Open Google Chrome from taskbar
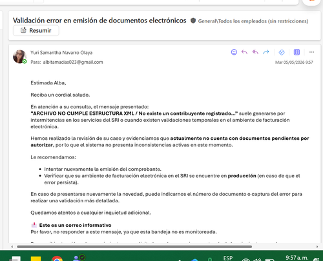This screenshot has height=261, width=323. coord(57,258)
